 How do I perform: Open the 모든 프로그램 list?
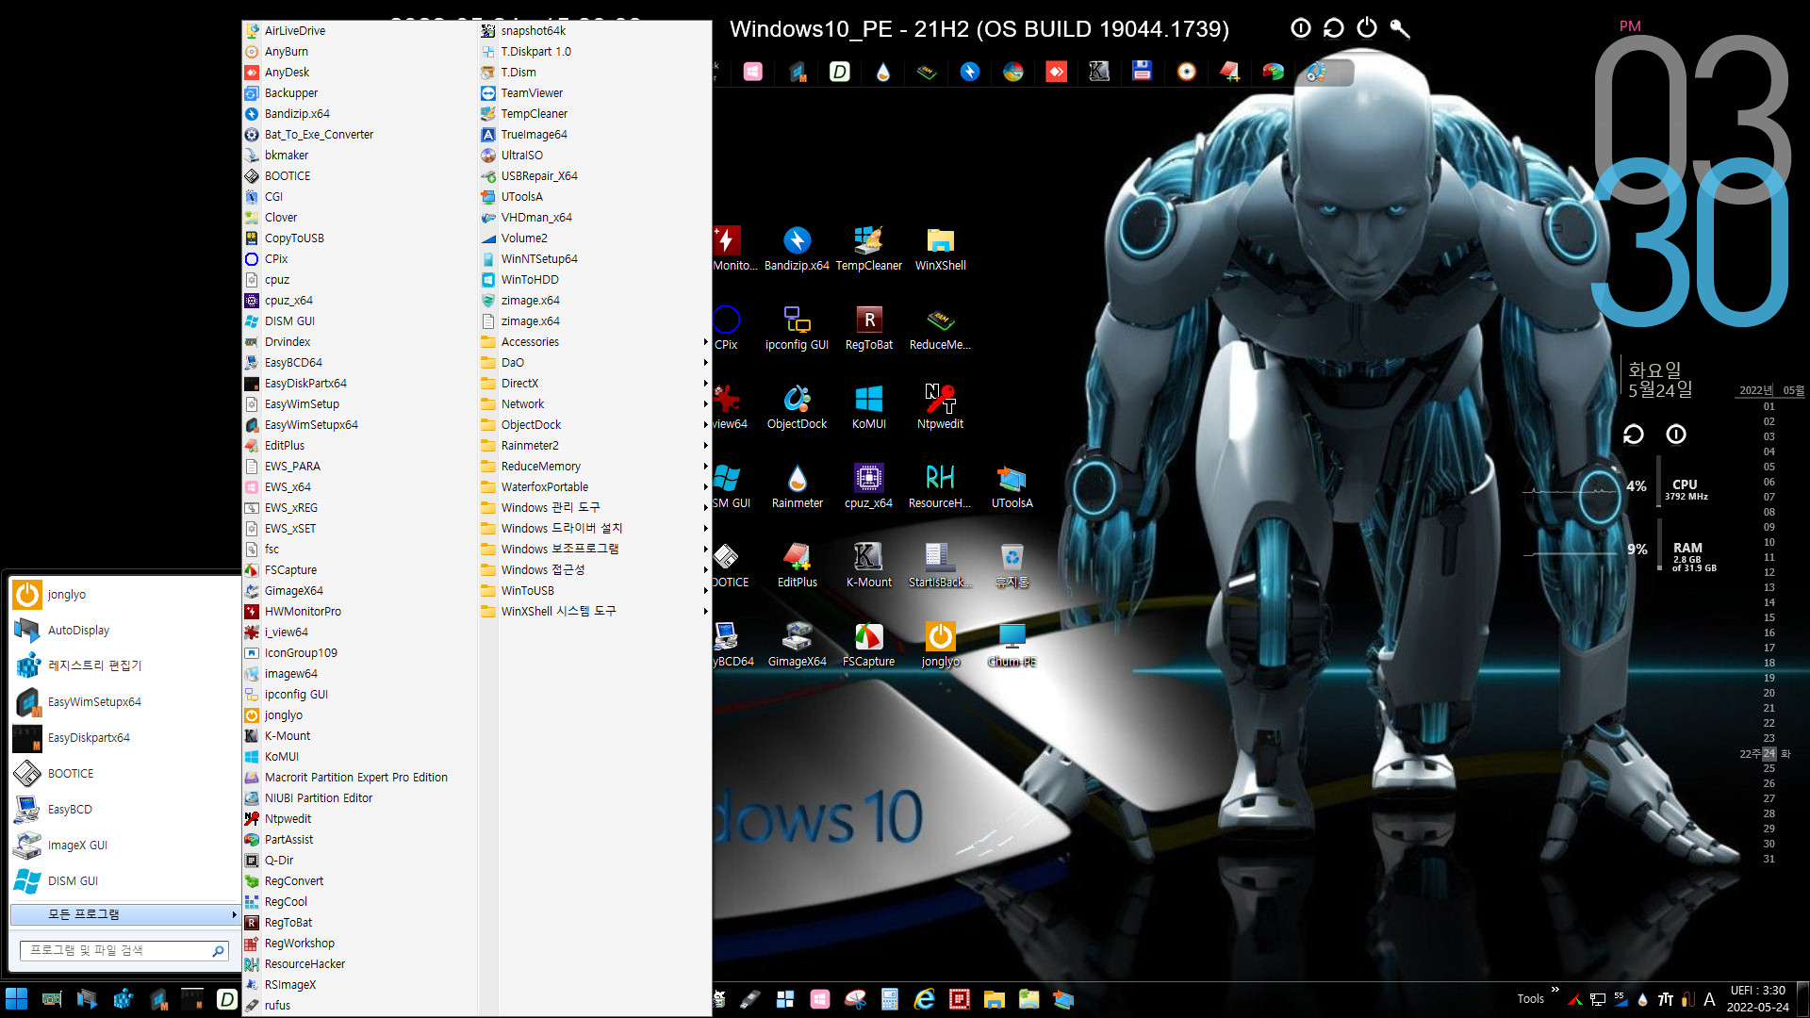(x=124, y=914)
